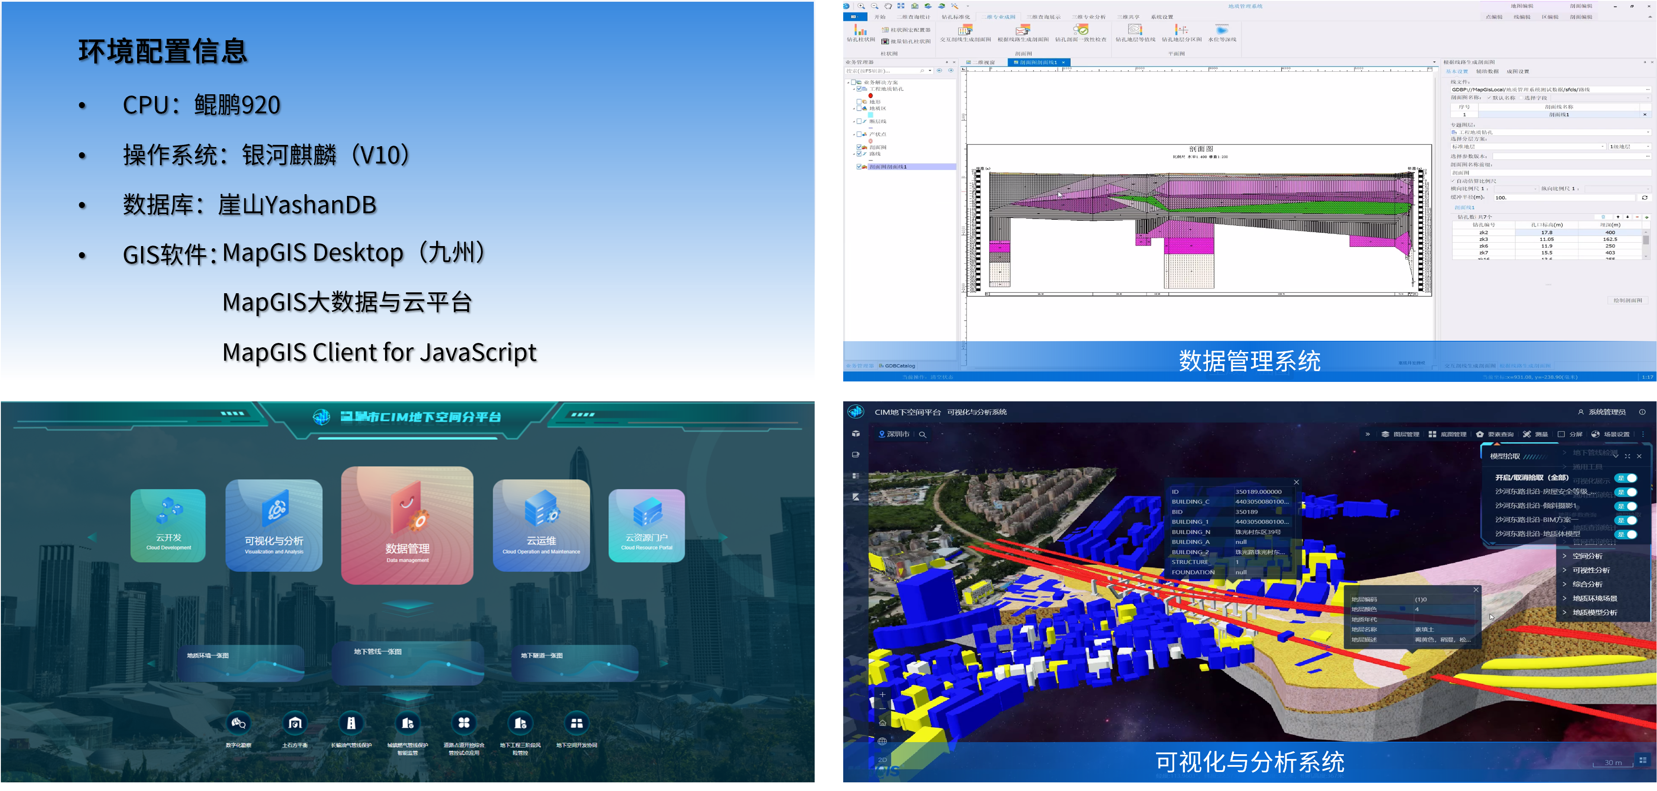Click the 土石方平衡 round icon

(x=295, y=723)
